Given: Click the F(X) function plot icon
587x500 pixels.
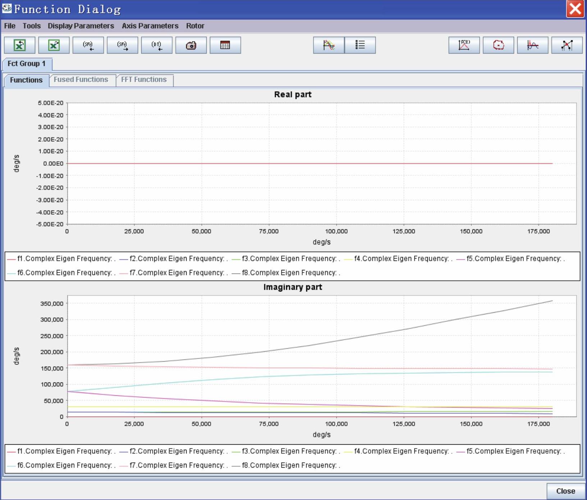Looking at the screenshot, I should click(464, 45).
